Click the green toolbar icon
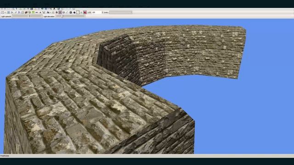Image resolution: width=294 pixels, height=165 pixels. click(33, 12)
